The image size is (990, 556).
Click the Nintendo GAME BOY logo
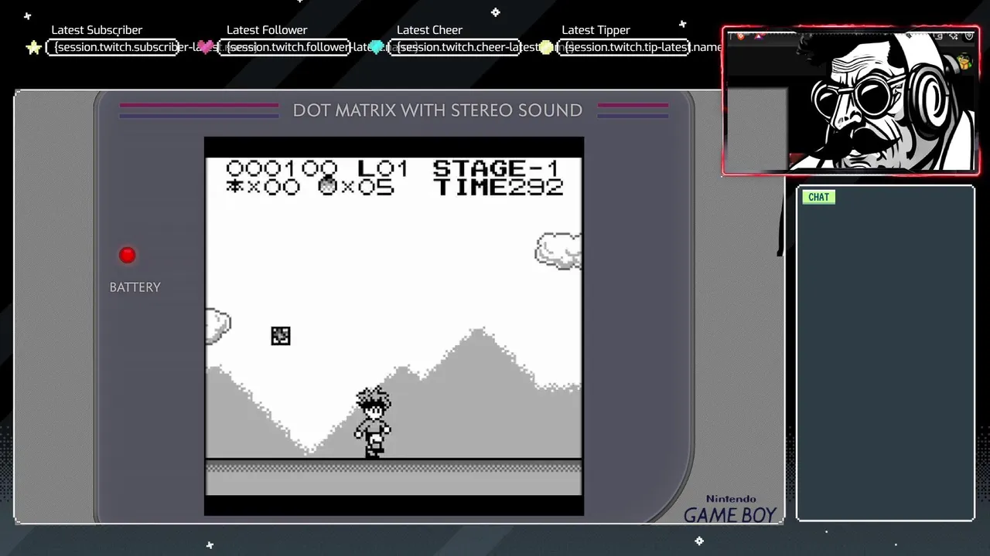pyautogui.click(x=731, y=510)
